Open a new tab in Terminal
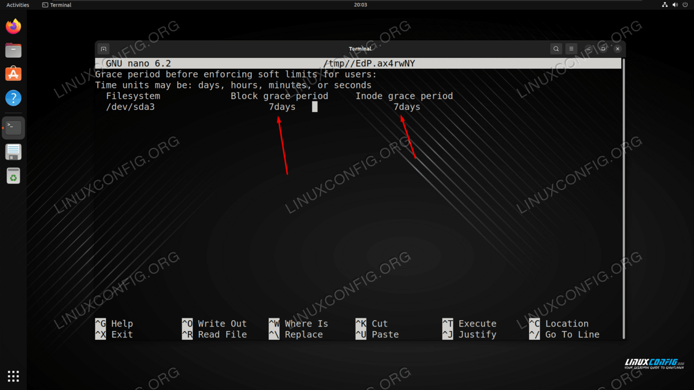The width and height of the screenshot is (694, 390). (x=104, y=49)
